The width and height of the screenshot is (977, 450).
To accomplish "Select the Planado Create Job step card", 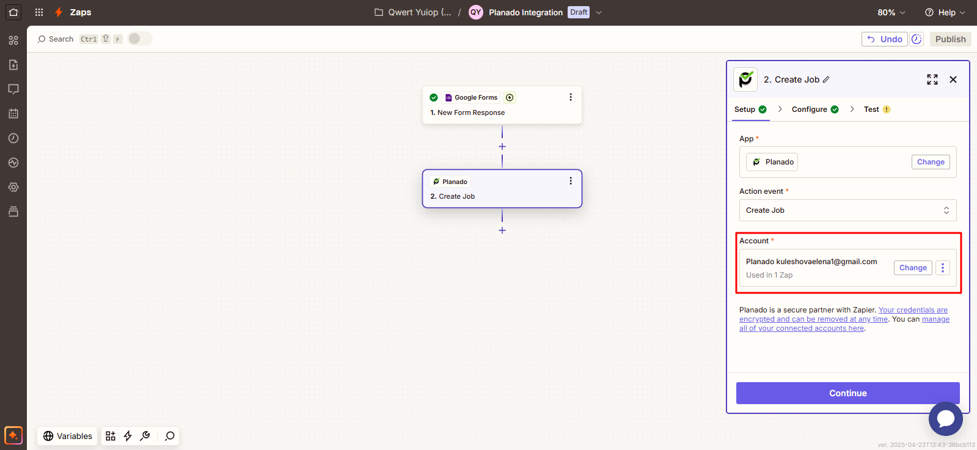I will (502, 189).
